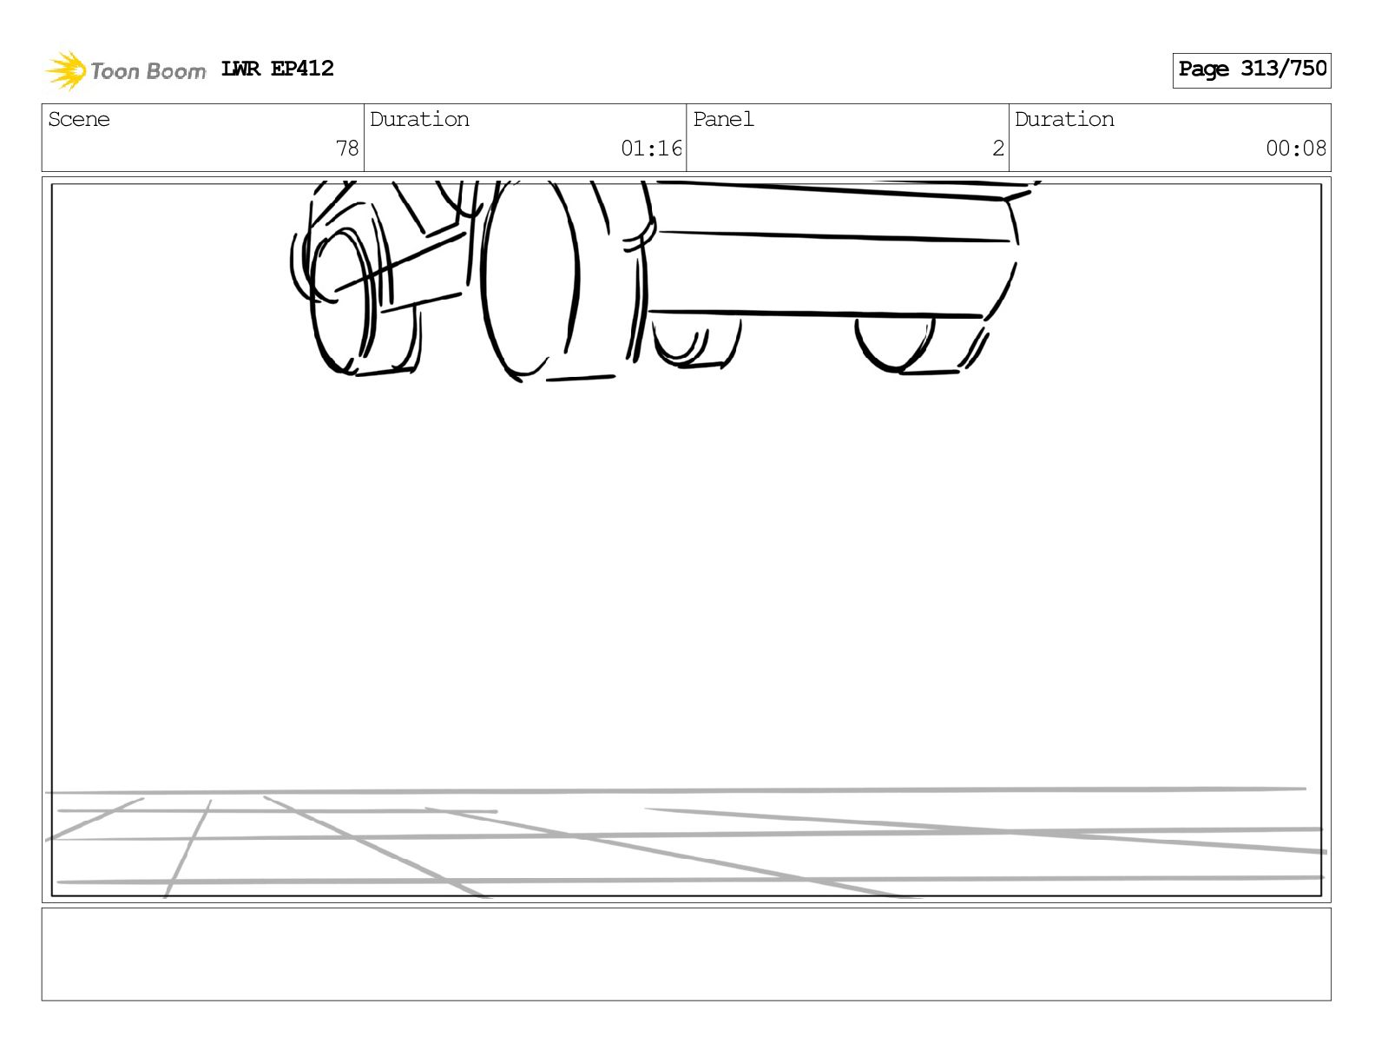Click the Toon Boom logo

(125, 70)
